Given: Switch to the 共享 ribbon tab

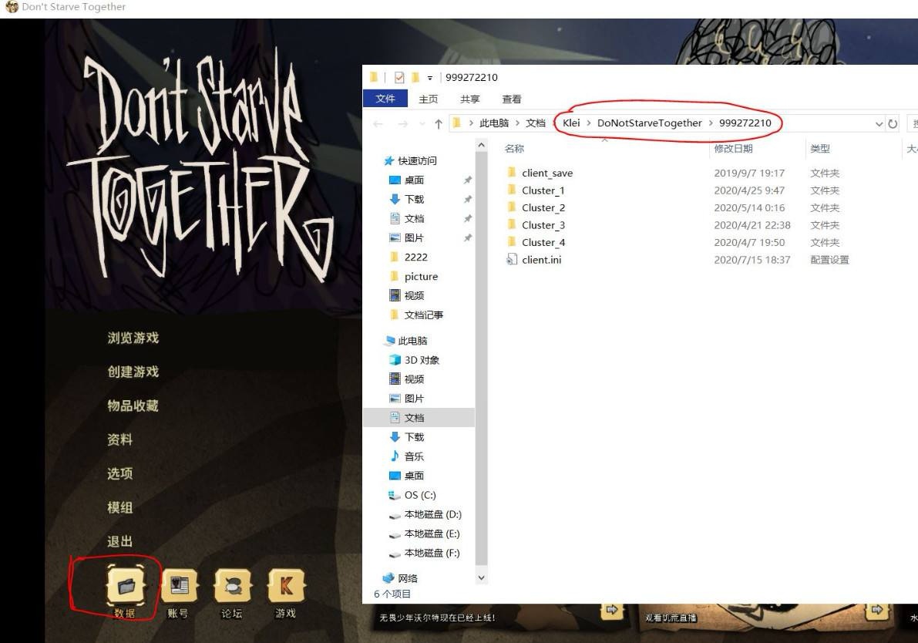Looking at the screenshot, I should [469, 99].
